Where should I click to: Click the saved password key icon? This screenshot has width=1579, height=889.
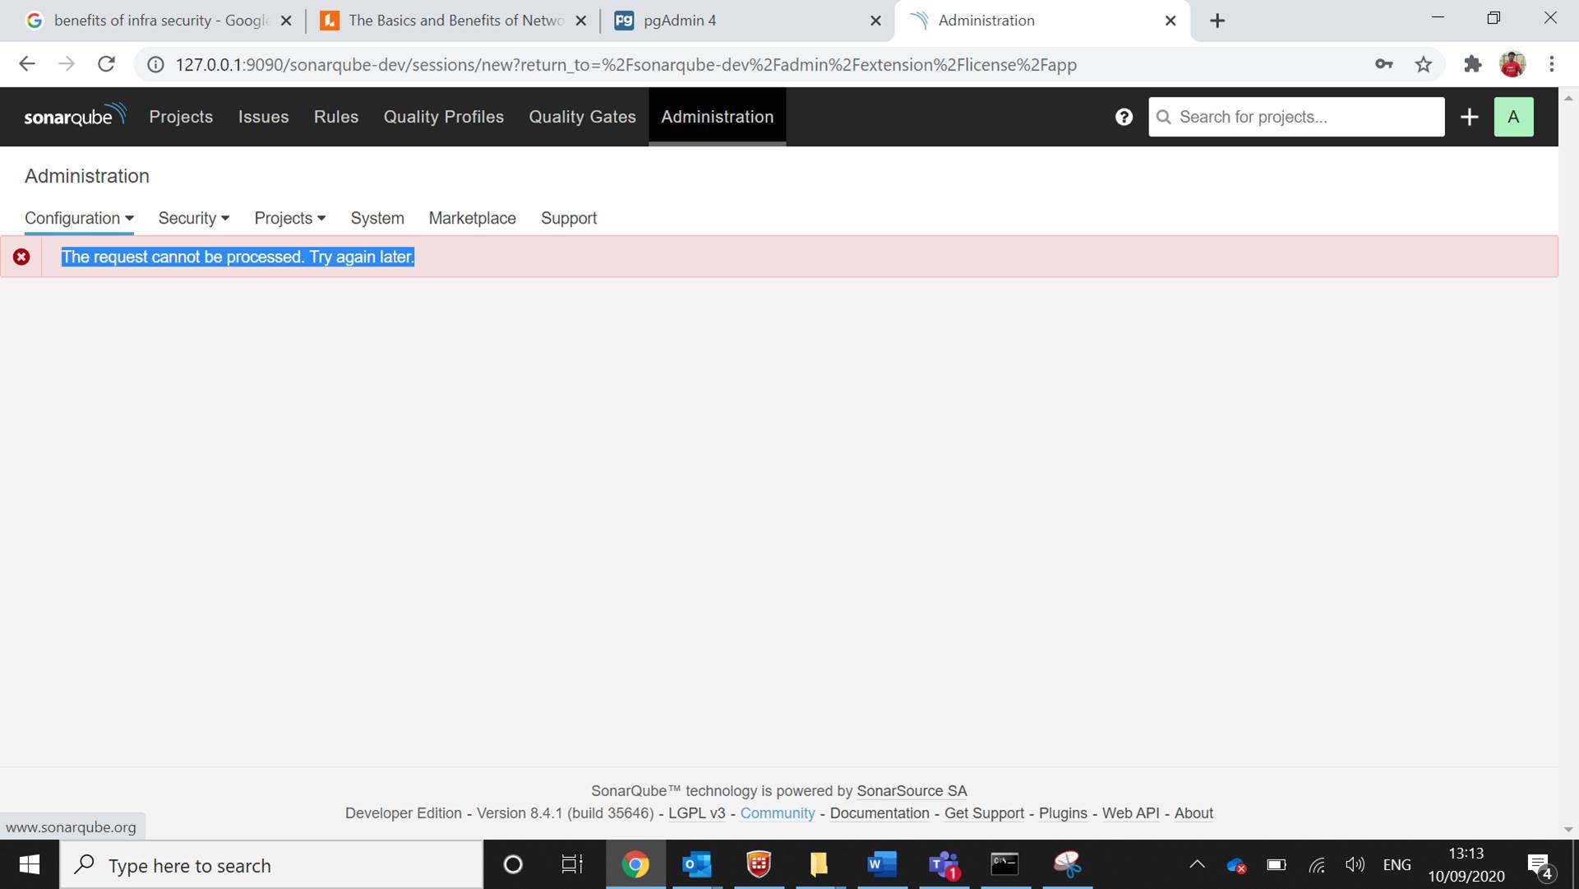1383,64
